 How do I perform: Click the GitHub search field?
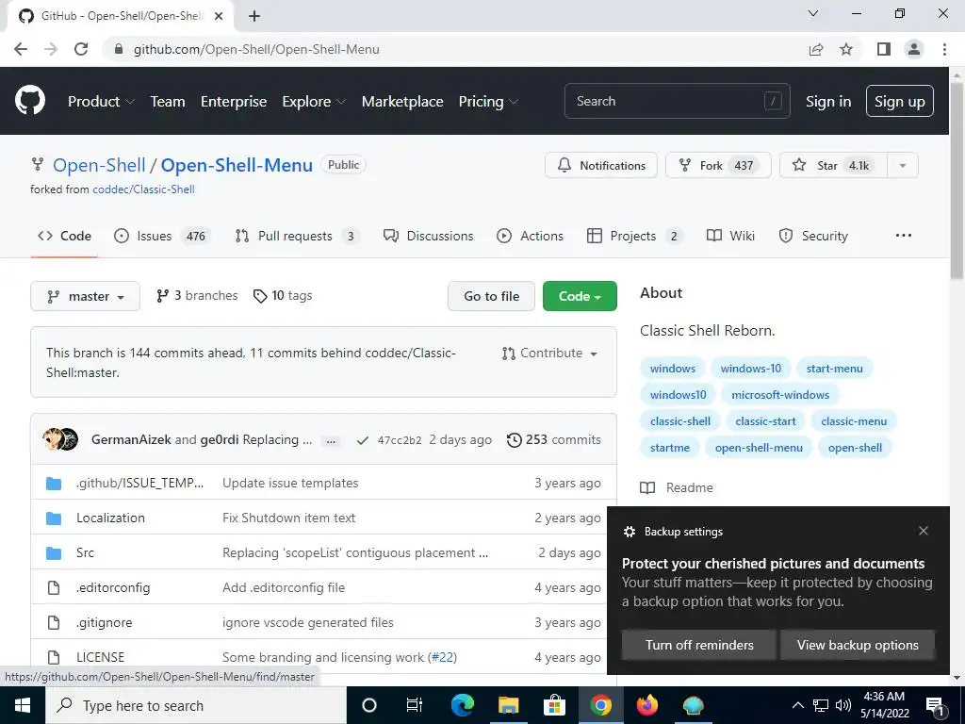point(677,101)
